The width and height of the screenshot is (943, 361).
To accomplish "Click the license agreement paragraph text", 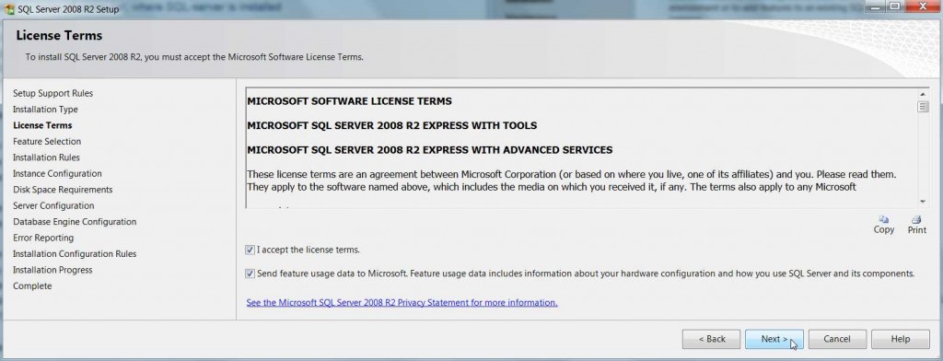I will click(571, 180).
